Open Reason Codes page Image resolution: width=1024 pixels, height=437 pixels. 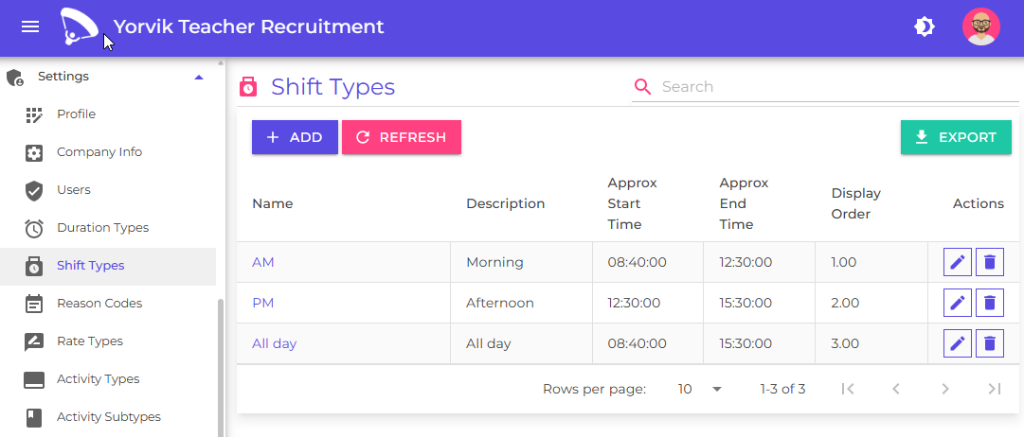pos(99,304)
